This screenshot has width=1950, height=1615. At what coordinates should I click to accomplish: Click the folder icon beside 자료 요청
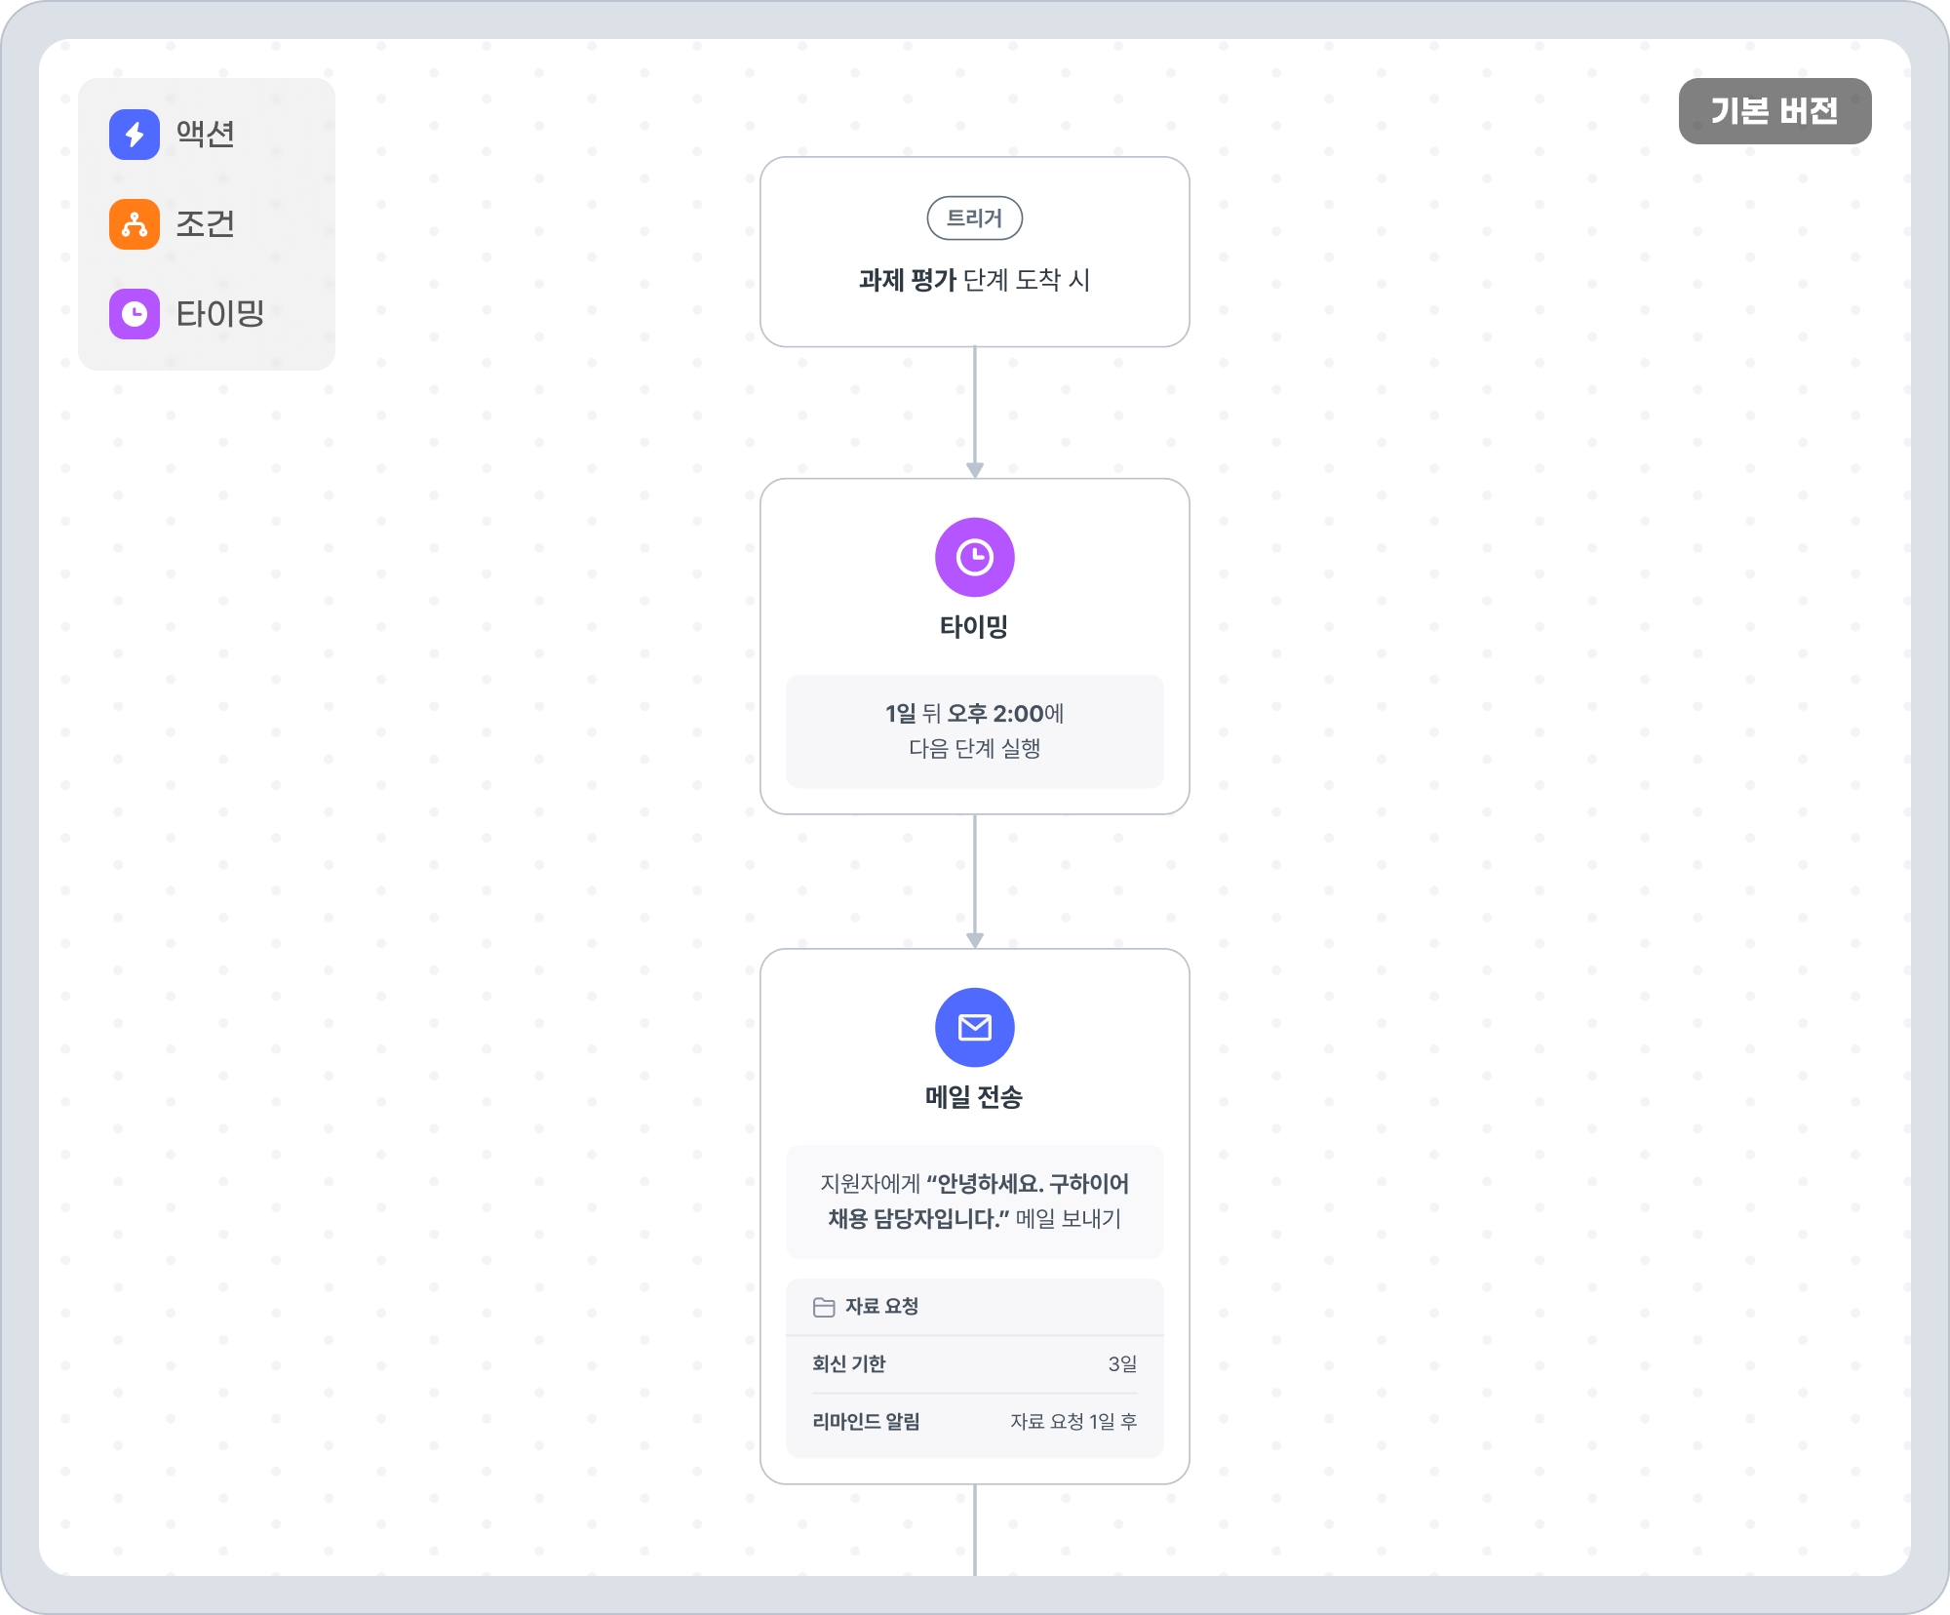[x=824, y=1307]
